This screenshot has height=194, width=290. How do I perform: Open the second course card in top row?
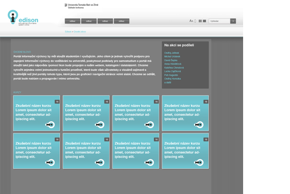click(86, 113)
